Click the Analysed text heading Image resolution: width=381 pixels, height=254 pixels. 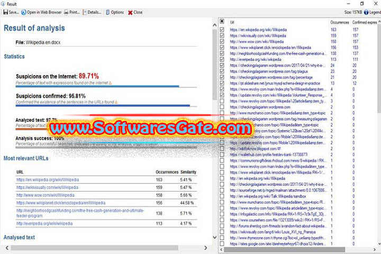(19, 237)
